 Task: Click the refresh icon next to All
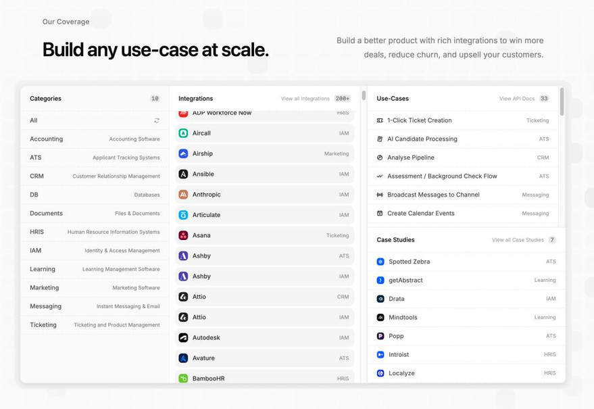coord(157,120)
